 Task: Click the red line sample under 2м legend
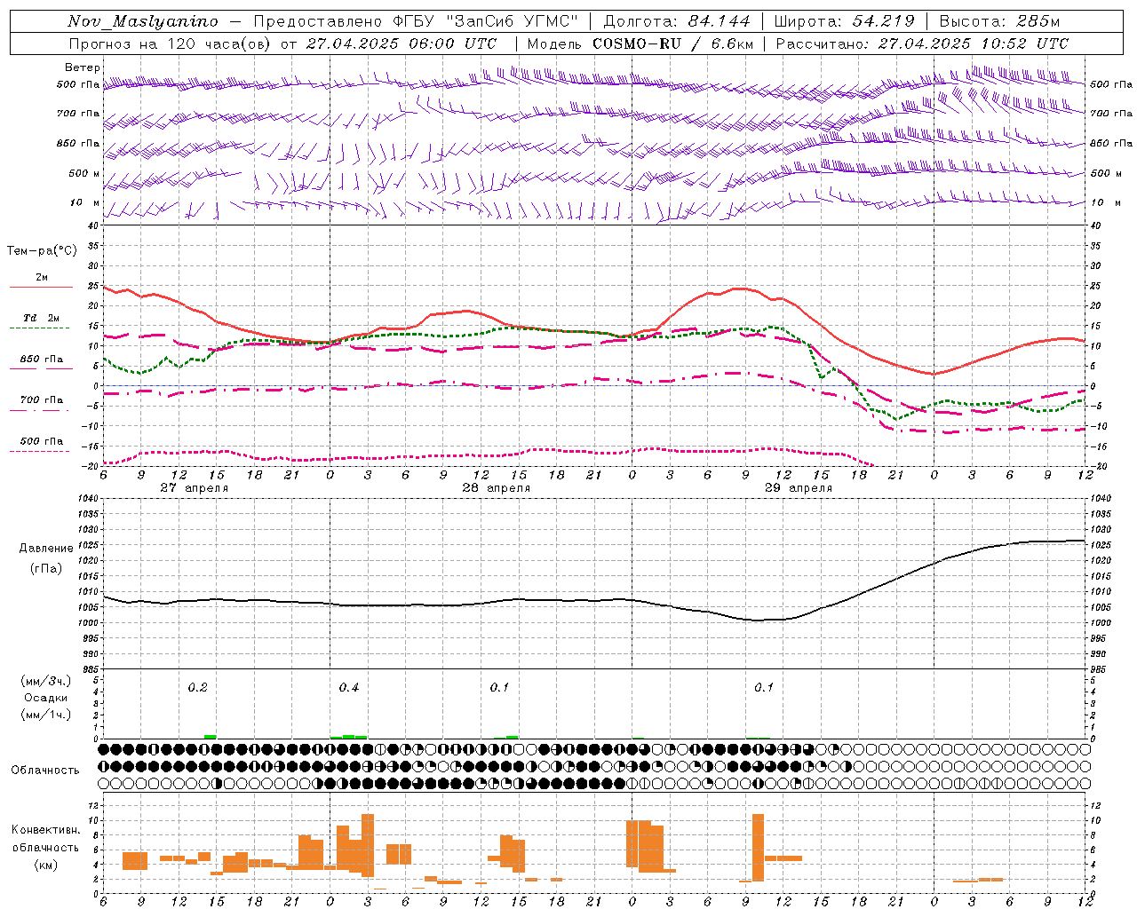(41, 288)
